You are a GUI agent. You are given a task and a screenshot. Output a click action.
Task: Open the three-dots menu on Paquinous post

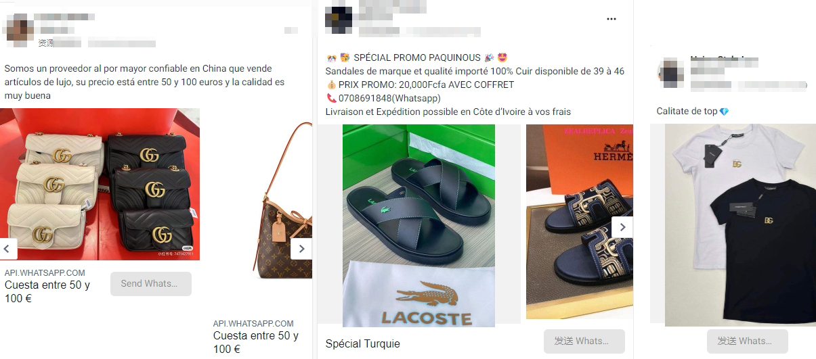coord(611,19)
